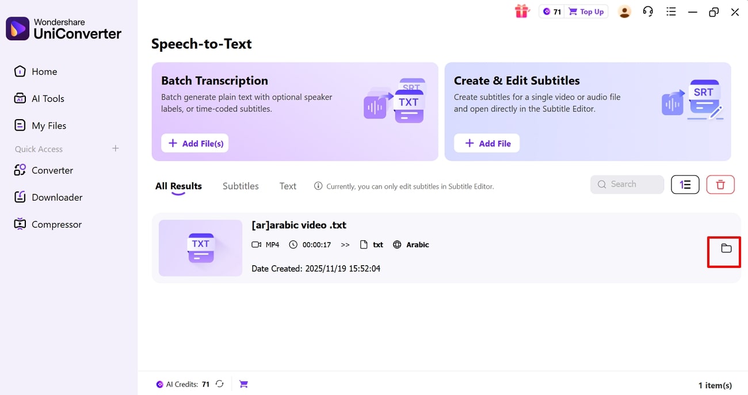Open the user account avatar

coord(624,11)
